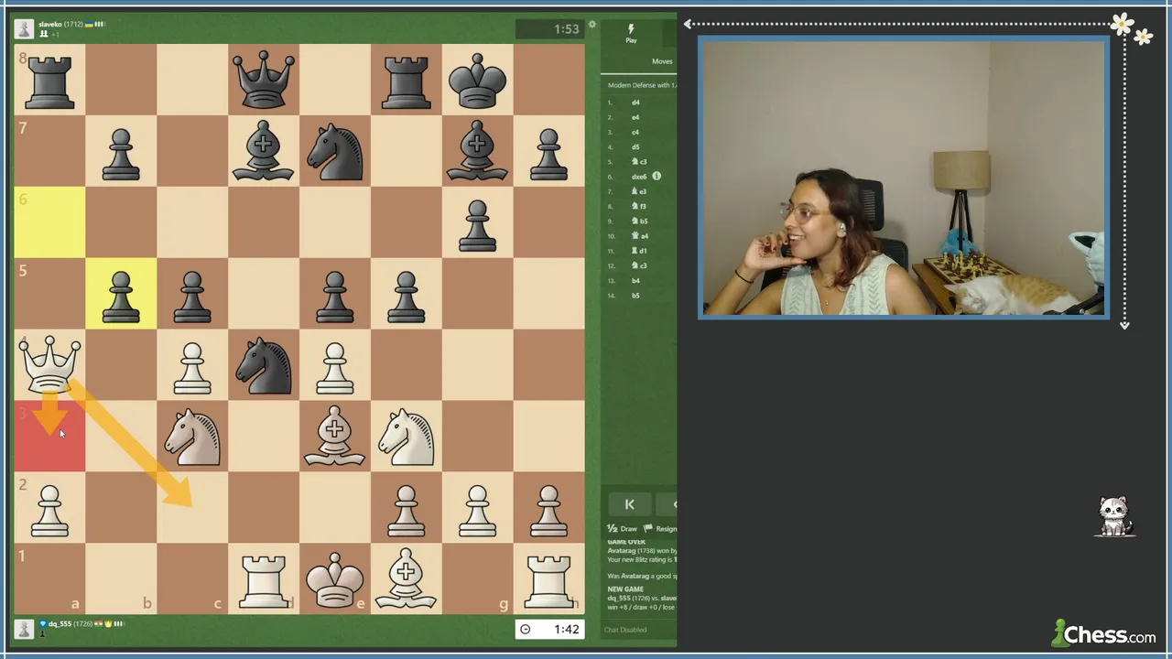Select the black knight on e7

335,150
